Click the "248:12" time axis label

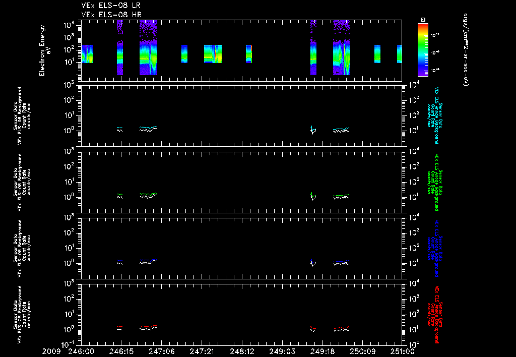tap(242, 352)
